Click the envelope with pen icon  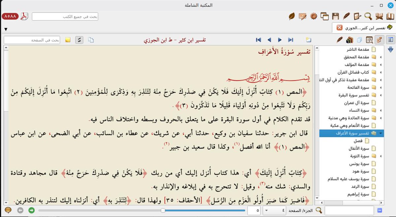(303, 16)
